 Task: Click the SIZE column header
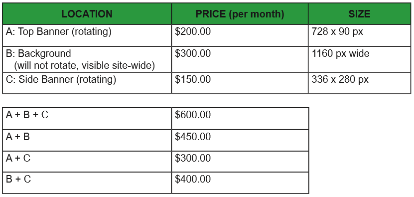click(x=359, y=14)
